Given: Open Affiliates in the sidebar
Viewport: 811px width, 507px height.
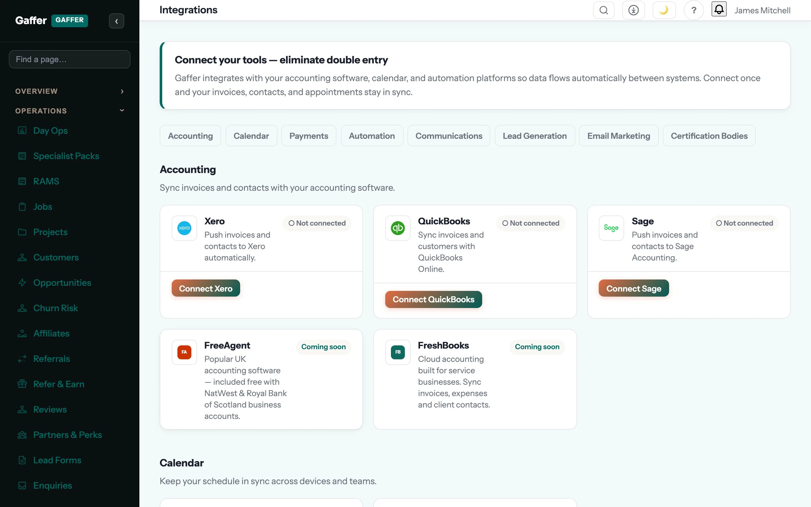Looking at the screenshot, I should tap(70, 333).
